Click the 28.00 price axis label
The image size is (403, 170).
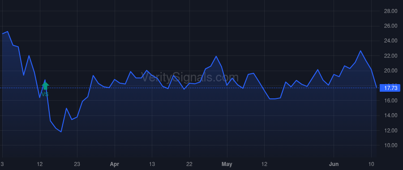coord(390,11)
